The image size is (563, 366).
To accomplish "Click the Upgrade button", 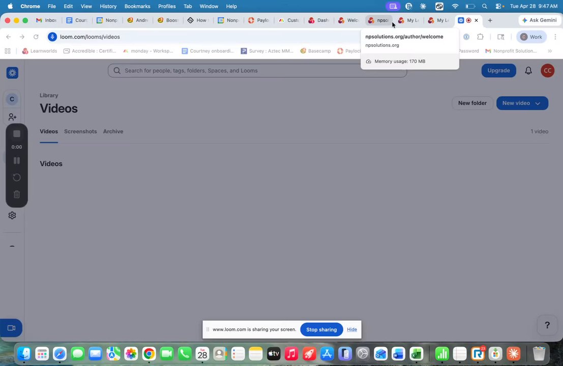I will click(498, 71).
